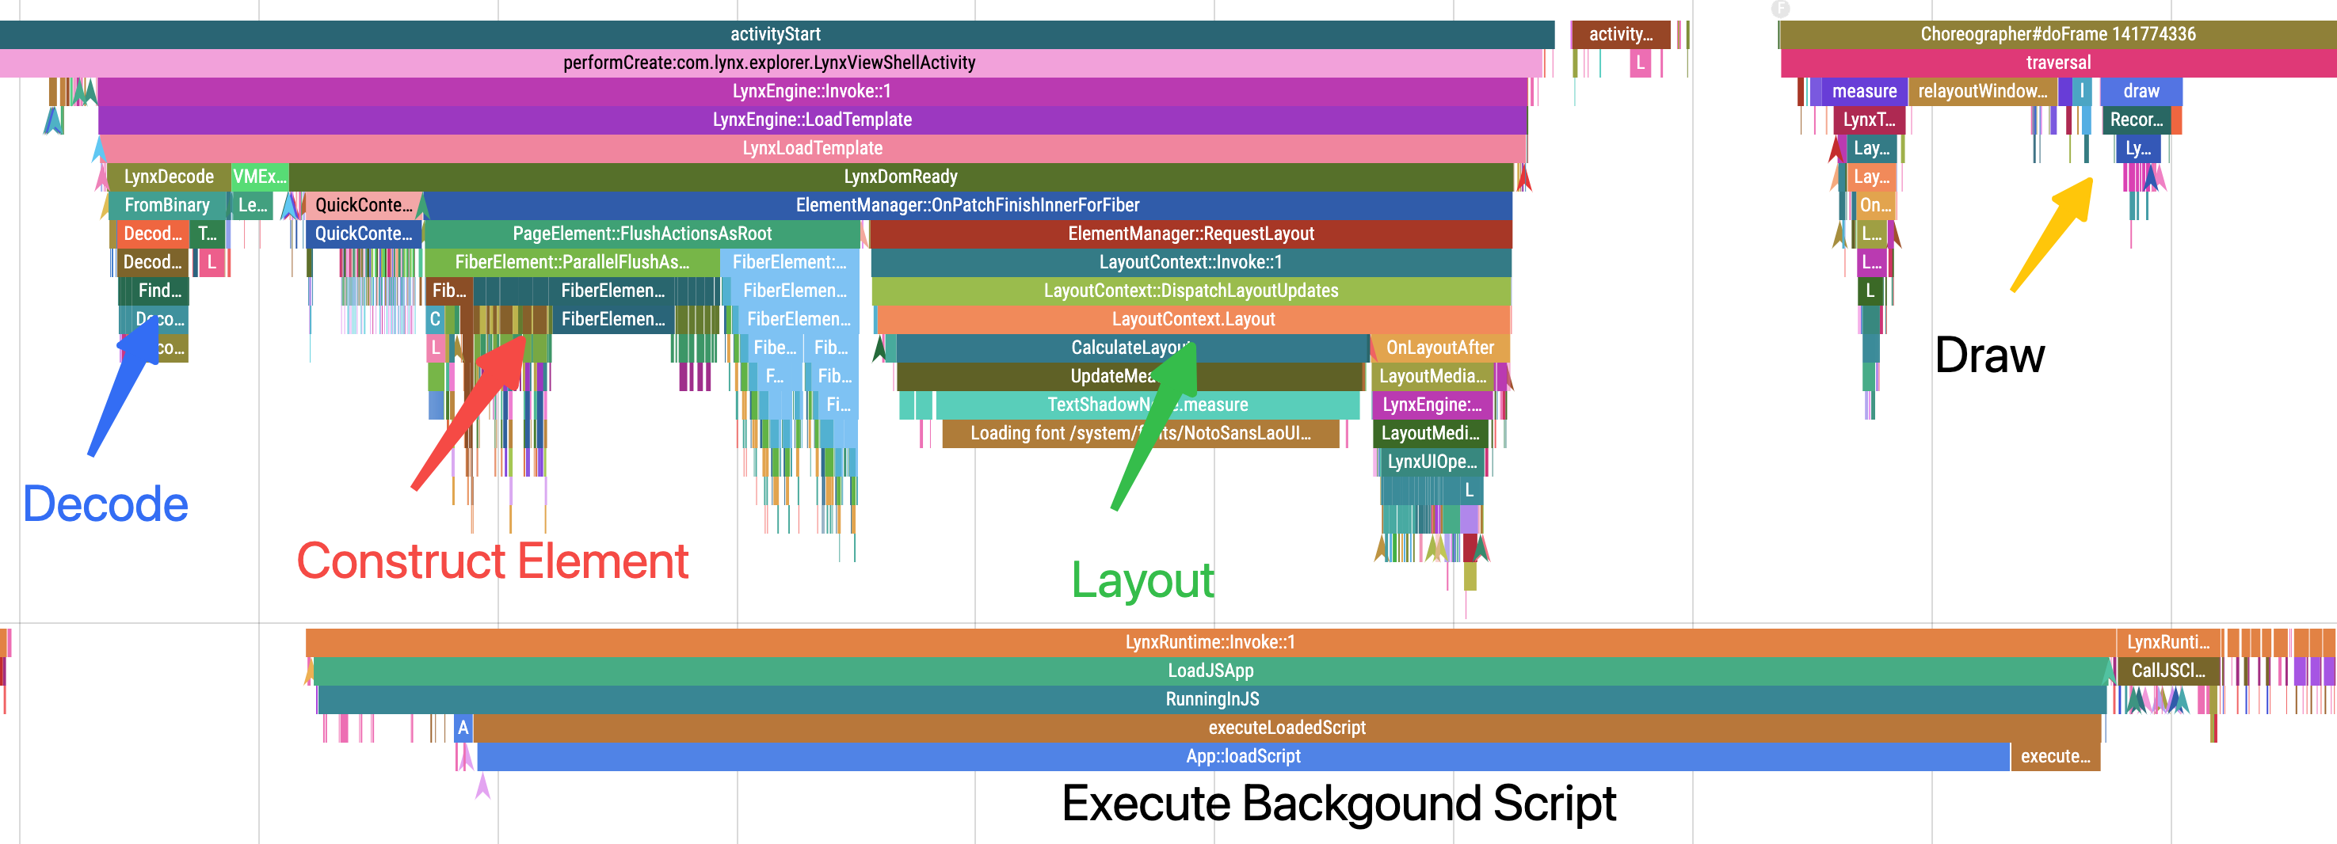Select the LoadJSApp slice
The image size is (2337, 844).
(1210, 671)
